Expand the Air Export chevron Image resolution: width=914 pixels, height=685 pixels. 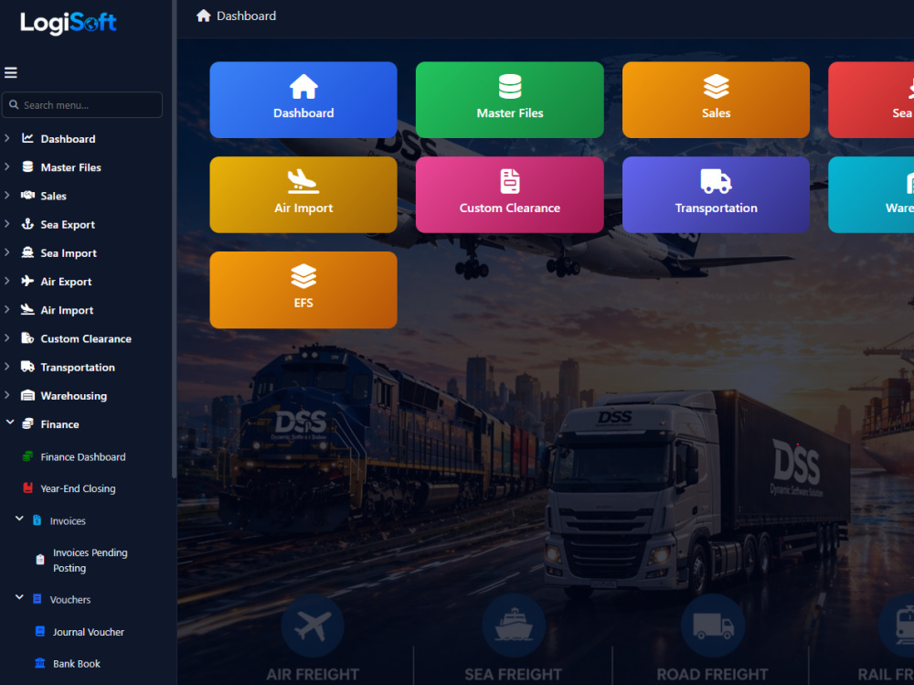(7, 282)
